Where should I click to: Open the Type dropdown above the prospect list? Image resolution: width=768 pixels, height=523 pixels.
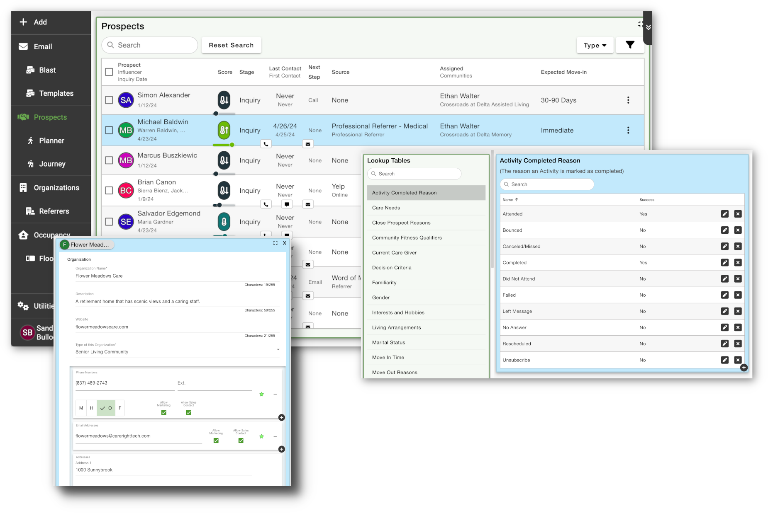coord(595,45)
